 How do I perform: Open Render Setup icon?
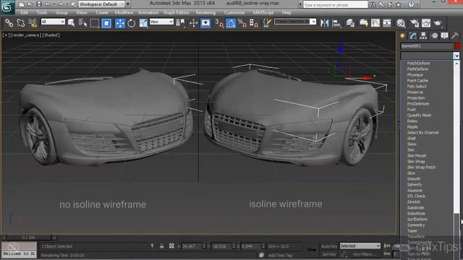[x=415, y=22]
